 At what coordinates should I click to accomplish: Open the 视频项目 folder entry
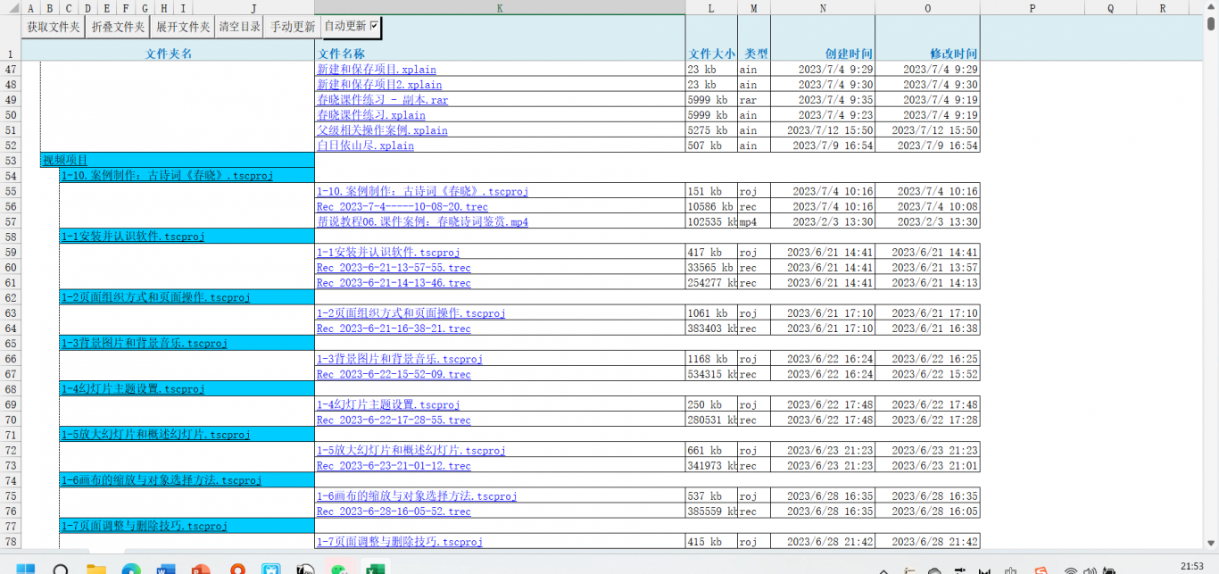65,161
